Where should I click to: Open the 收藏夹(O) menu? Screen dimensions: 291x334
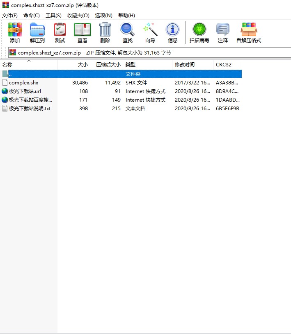[78, 15]
